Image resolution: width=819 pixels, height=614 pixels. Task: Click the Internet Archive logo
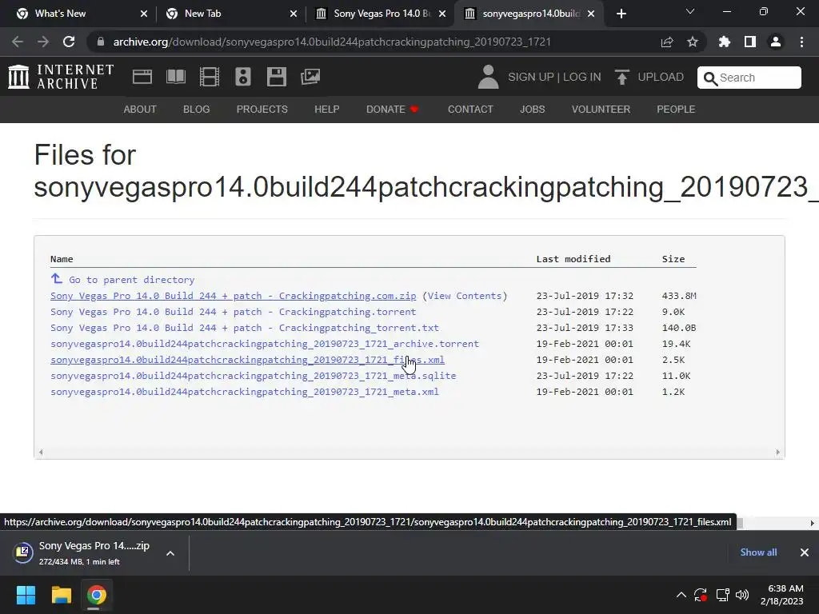pos(61,77)
